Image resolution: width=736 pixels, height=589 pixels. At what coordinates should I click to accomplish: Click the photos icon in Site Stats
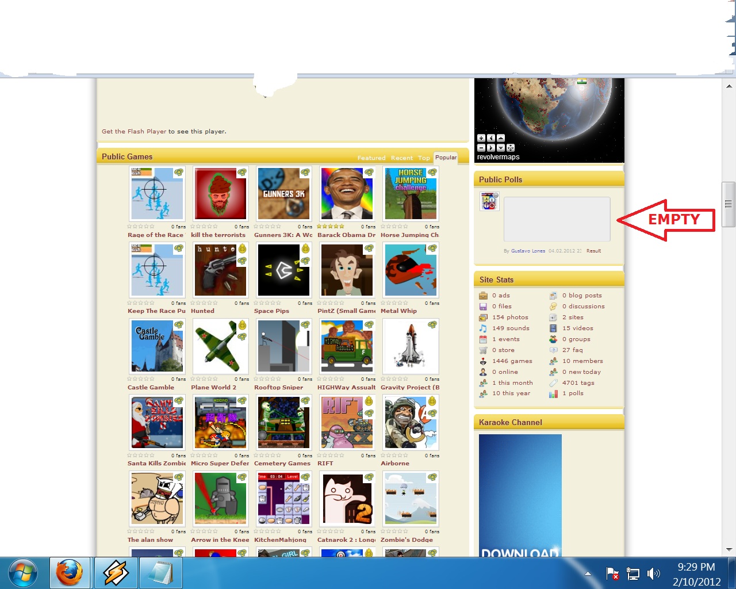coord(483,318)
